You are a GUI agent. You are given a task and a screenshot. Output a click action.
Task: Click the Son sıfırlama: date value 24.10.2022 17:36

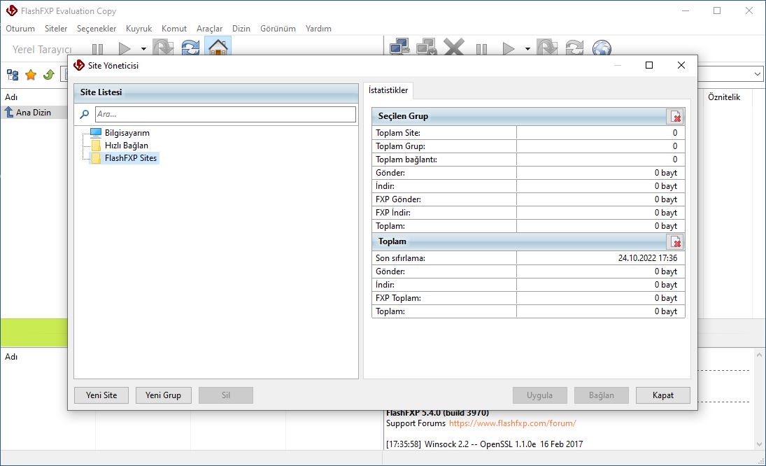(x=647, y=258)
